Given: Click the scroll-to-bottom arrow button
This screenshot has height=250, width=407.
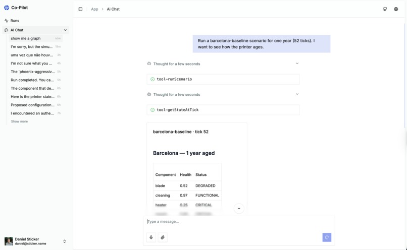Looking at the screenshot, I should [x=239, y=208].
